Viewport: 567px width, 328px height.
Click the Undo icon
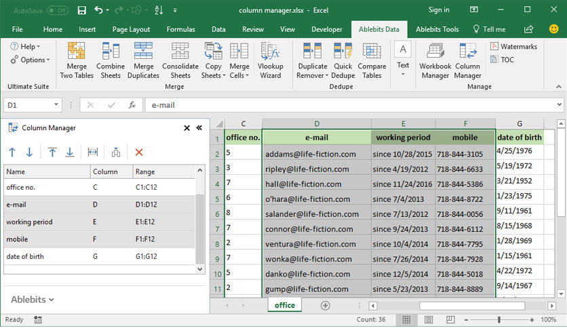98,10
